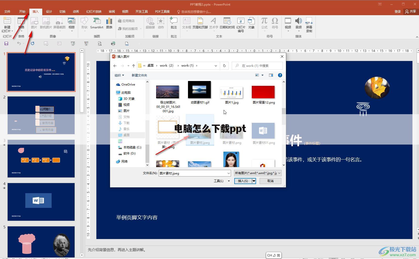This screenshot has width=419, height=259.
Task: Click the 取消 cancel button
Action: click(270, 181)
